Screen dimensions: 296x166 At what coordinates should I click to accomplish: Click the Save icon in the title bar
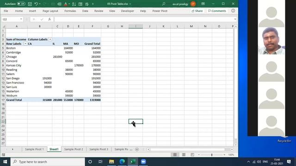[30, 4]
